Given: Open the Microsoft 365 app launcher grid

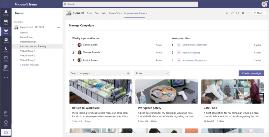Looking at the screenshot, I should point(6,4).
